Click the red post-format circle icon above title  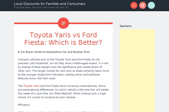(x=63, y=23)
